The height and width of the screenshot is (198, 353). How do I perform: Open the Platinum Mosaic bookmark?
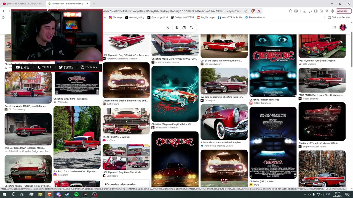click(x=255, y=17)
